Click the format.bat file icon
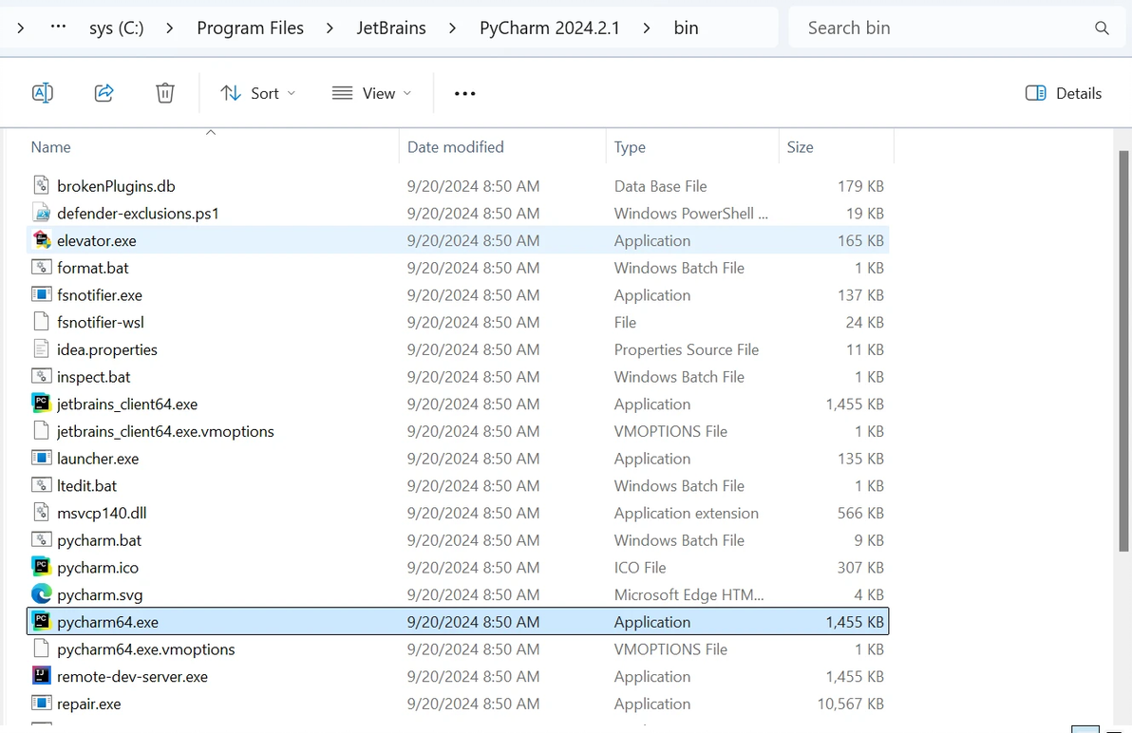1132x733 pixels. coord(41,268)
